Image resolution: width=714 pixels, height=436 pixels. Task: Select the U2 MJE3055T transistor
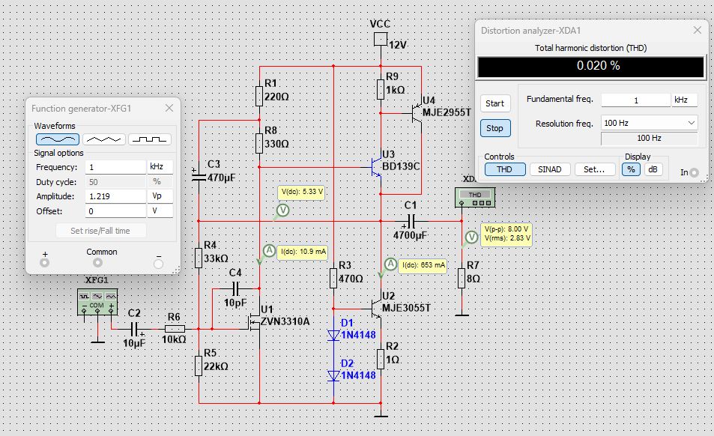click(376, 308)
